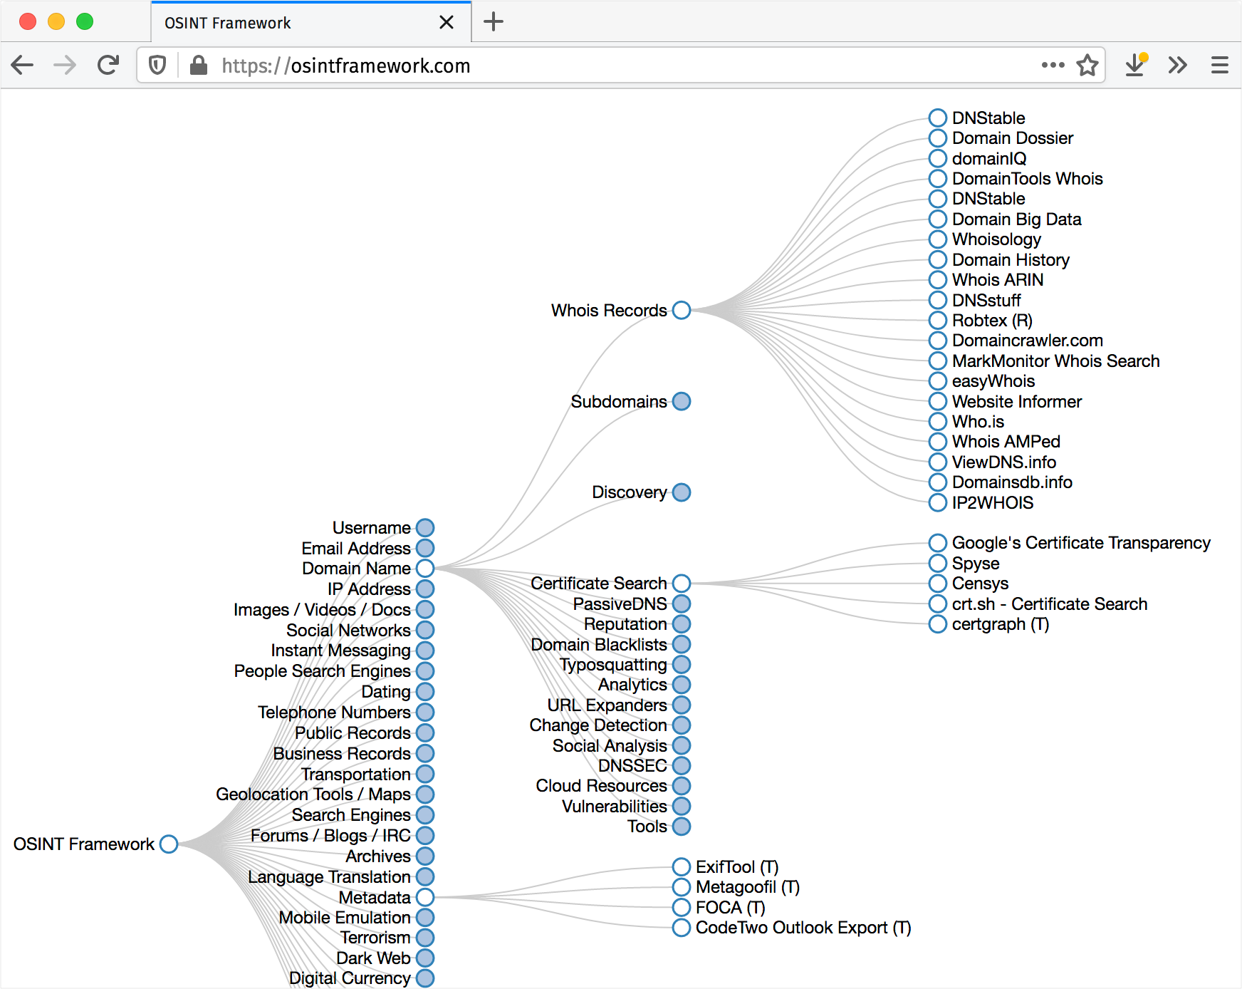
Task: Expand the Telephone Numbers node
Action: [425, 713]
